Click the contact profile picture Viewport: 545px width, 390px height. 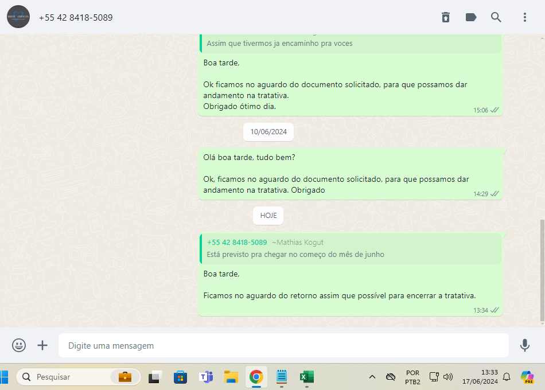(x=18, y=17)
